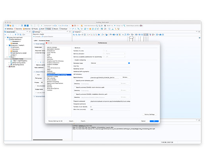Click the Parameters 1 node in model tree
This screenshot has height=167, width=205.
click(x=16, y=41)
